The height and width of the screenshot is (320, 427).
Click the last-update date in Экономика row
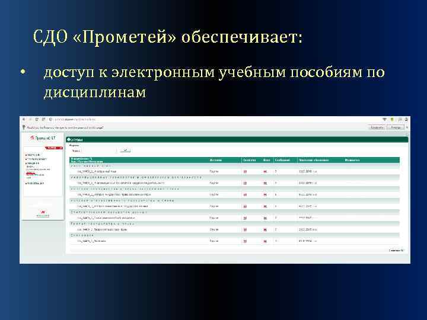click(308, 241)
